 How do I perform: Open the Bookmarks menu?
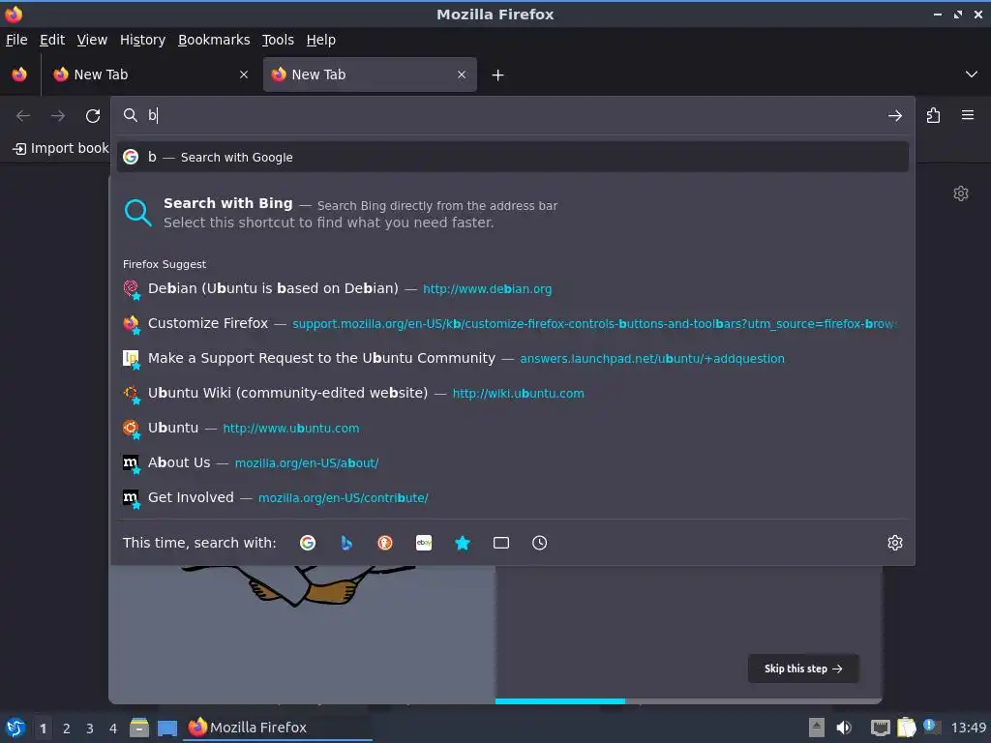(x=214, y=40)
